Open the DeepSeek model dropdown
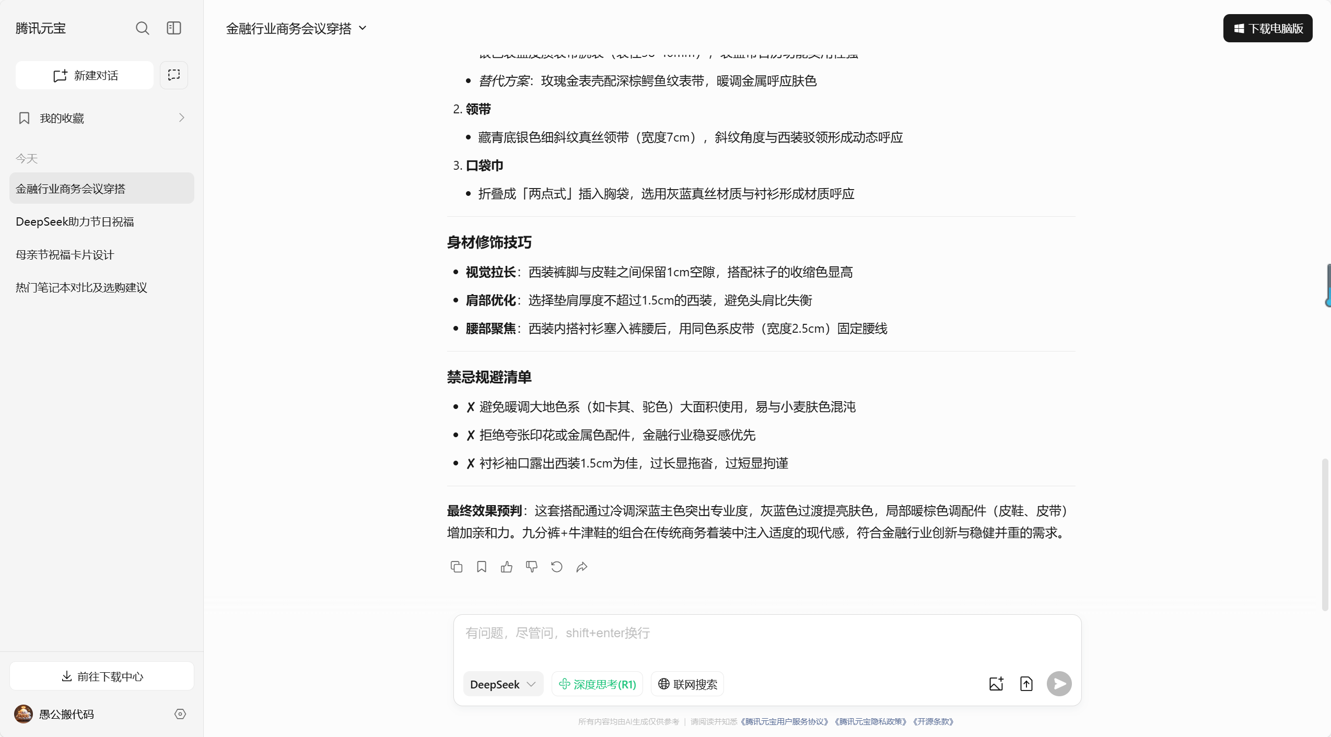 (x=503, y=684)
